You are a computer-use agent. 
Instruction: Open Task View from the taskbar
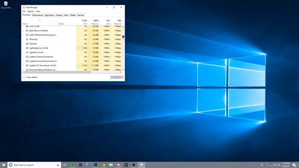[x=65, y=165]
